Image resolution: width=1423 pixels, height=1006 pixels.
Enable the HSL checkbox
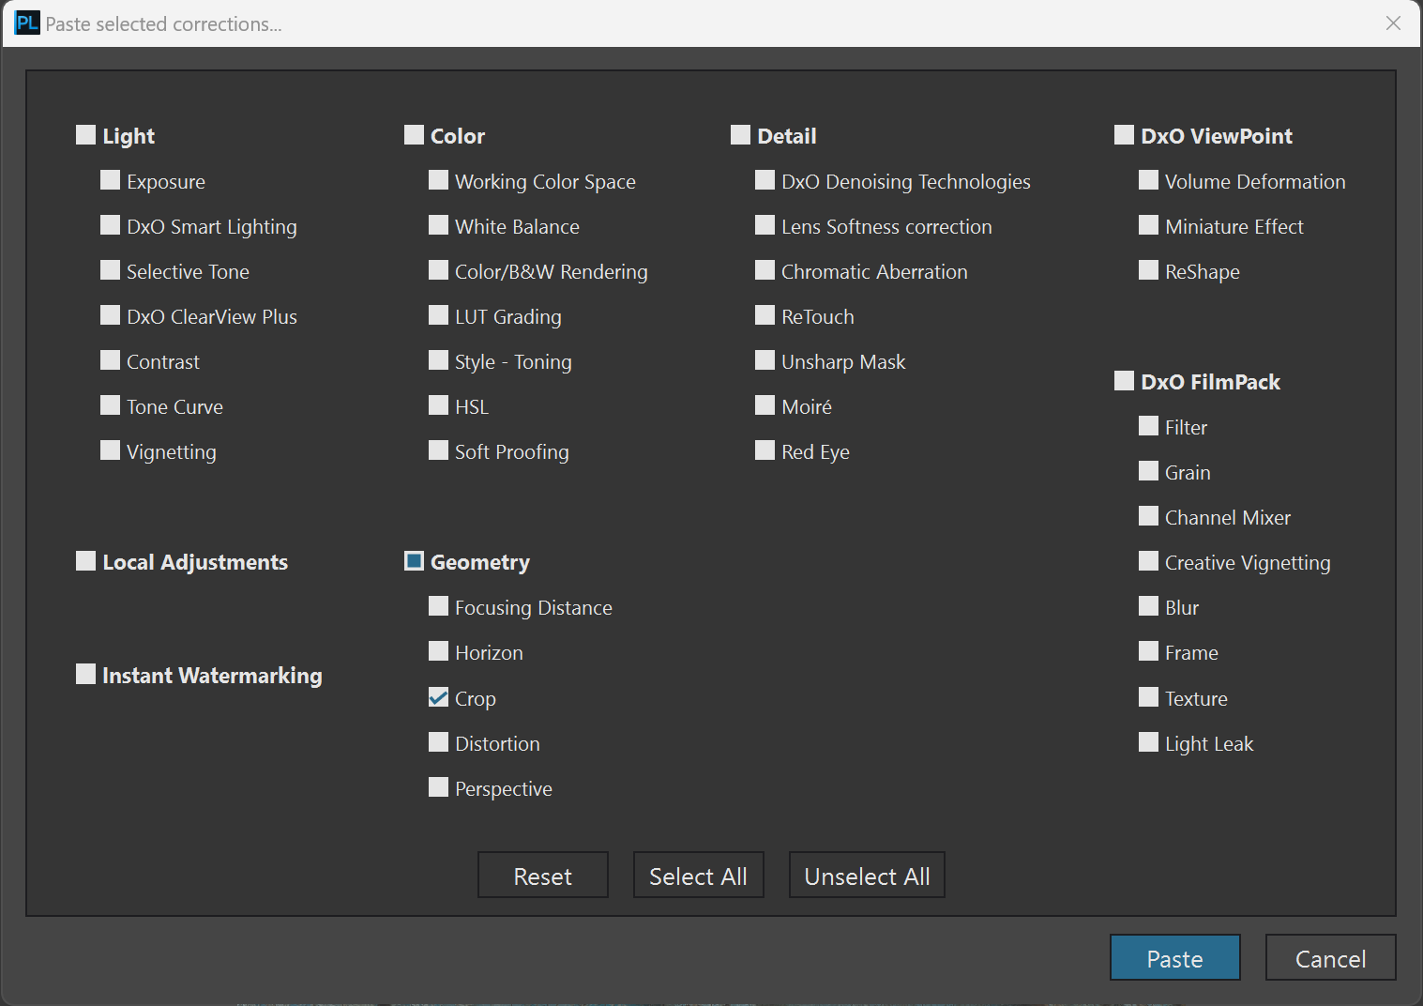pos(438,405)
